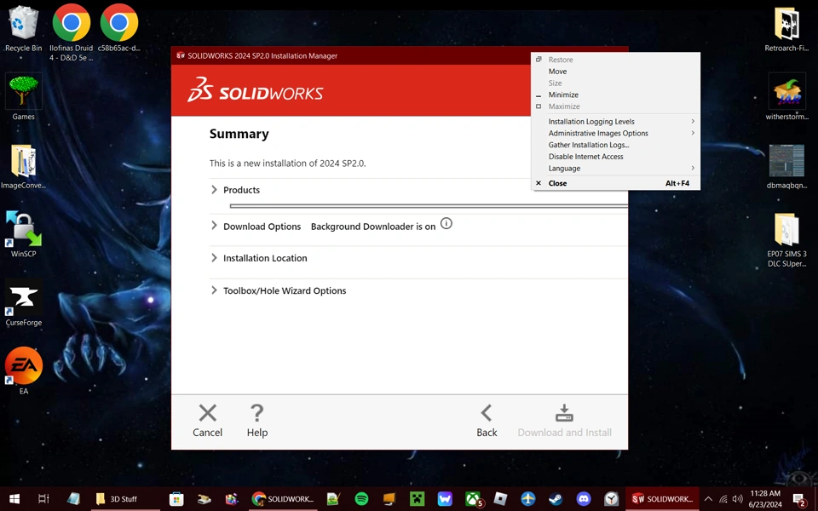This screenshot has height=511, width=818.
Task: Open the EP07 SIMS 3 DLC folder
Action: 786,240
